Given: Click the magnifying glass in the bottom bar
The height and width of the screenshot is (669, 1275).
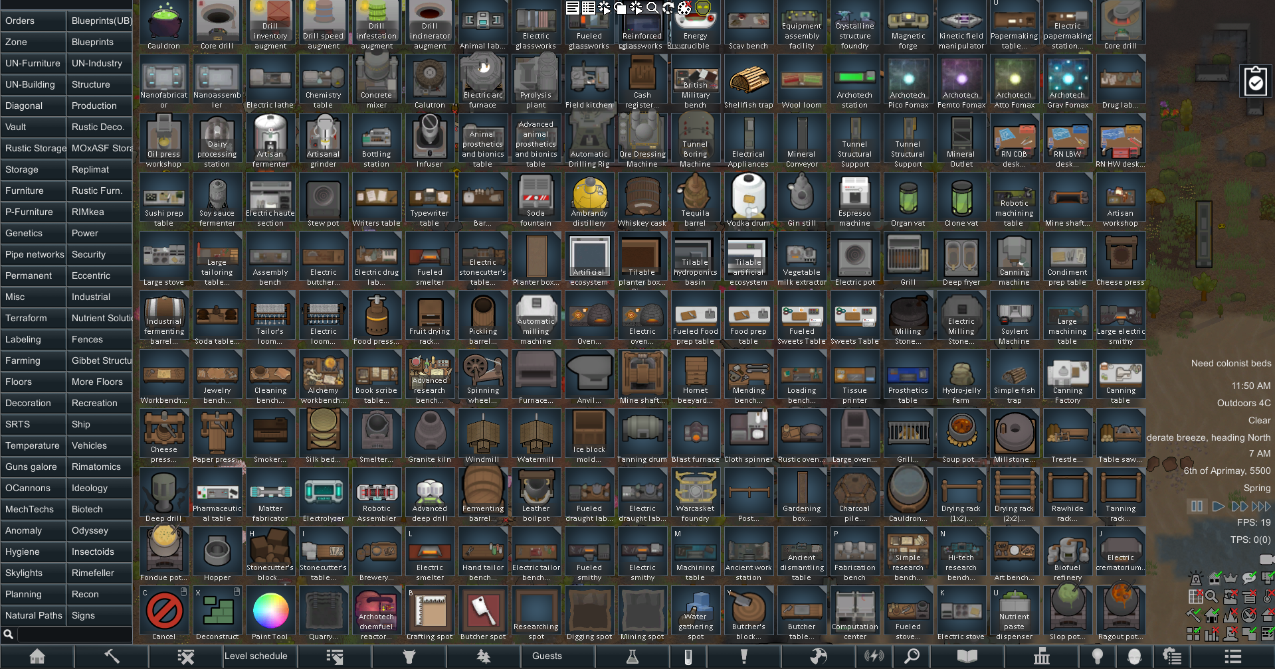Looking at the screenshot, I should [x=912, y=656].
